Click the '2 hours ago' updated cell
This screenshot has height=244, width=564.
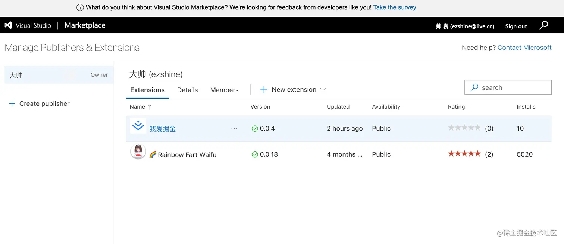click(x=345, y=129)
